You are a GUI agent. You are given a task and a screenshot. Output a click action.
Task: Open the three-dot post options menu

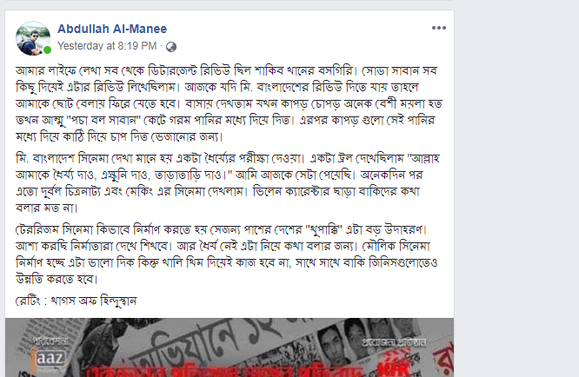pos(439,28)
